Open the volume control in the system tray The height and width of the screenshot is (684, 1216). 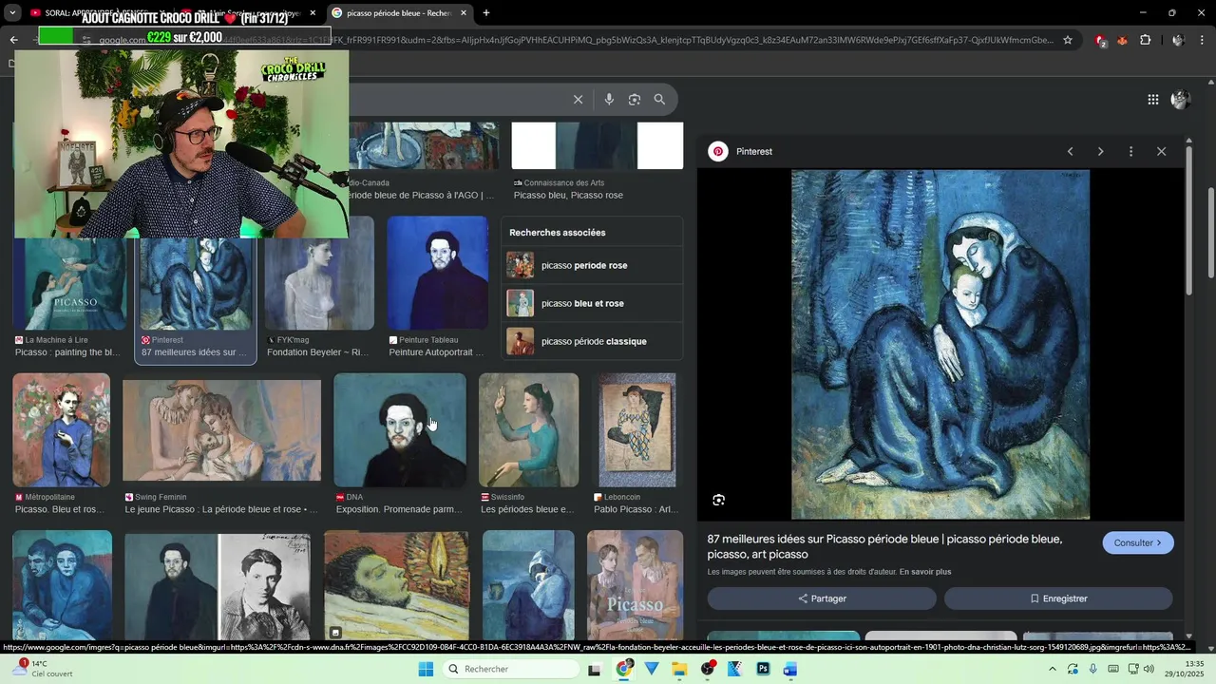click(x=1149, y=669)
